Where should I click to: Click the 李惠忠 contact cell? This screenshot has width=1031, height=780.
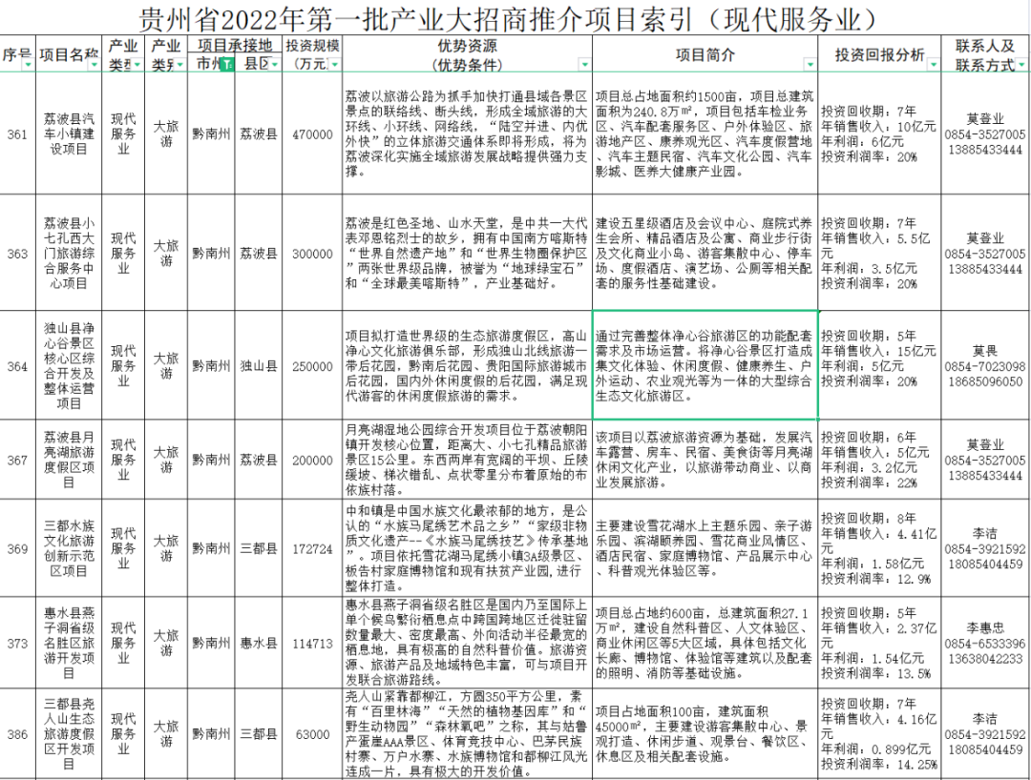click(985, 644)
